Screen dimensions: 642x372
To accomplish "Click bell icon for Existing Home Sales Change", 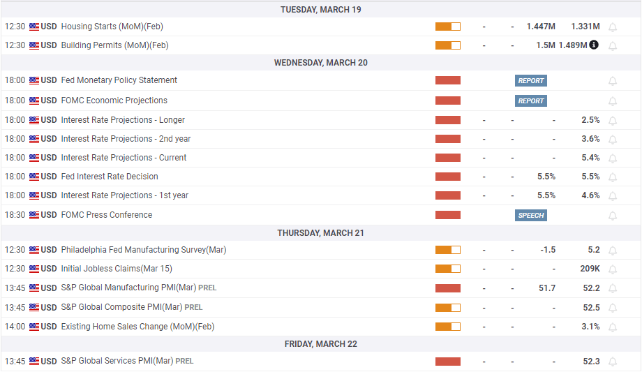I will coord(613,327).
